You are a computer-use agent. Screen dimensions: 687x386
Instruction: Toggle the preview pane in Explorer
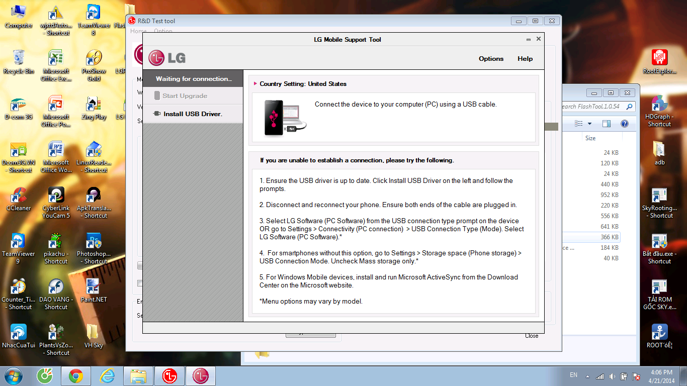tap(607, 124)
